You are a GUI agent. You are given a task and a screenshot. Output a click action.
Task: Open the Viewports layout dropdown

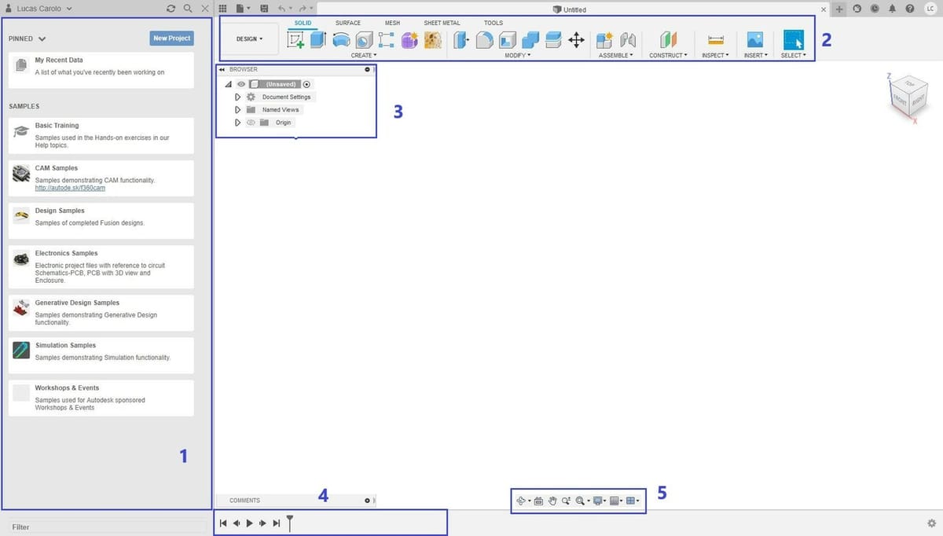633,501
